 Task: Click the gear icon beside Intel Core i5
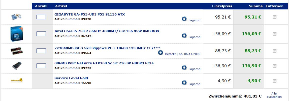(184, 35)
